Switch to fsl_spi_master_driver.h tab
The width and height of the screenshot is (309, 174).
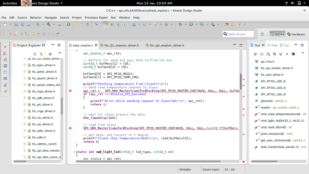point(165,46)
